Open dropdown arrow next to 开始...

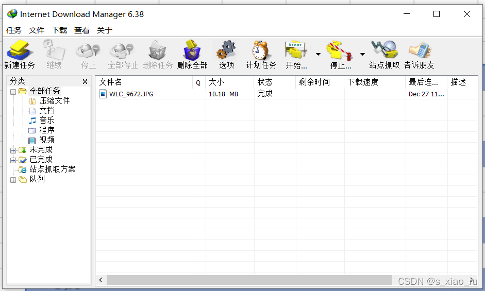[x=318, y=55]
